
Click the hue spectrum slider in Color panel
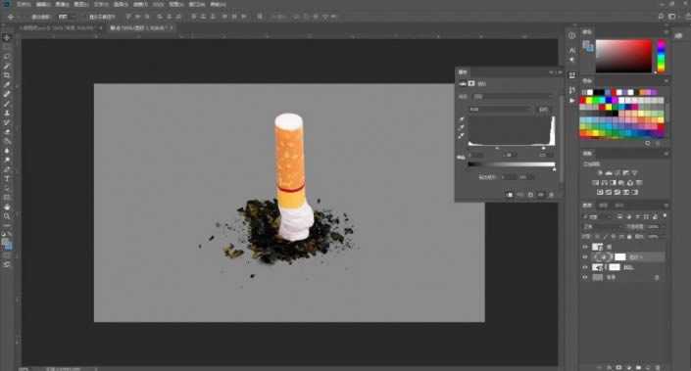(662, 56)
